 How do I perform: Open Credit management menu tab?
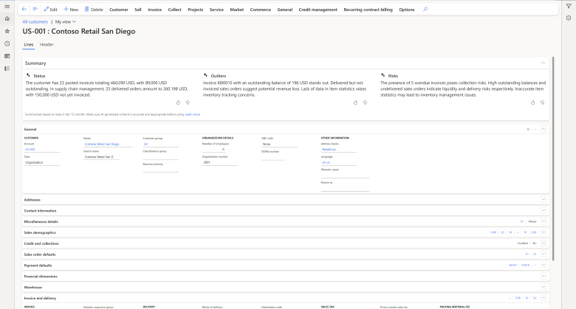(318, 10)
